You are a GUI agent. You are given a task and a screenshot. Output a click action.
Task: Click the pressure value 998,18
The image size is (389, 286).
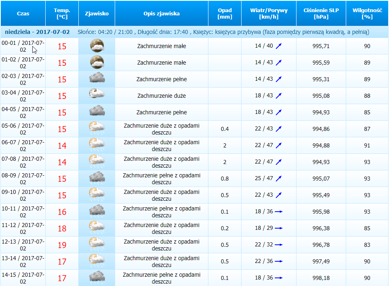click(x=321, y=278)
